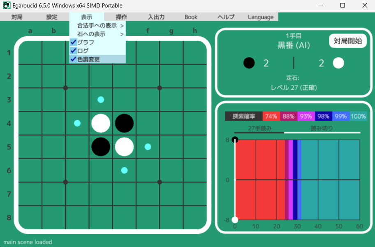Select the cyan move marker at f5

click(148, 147)
